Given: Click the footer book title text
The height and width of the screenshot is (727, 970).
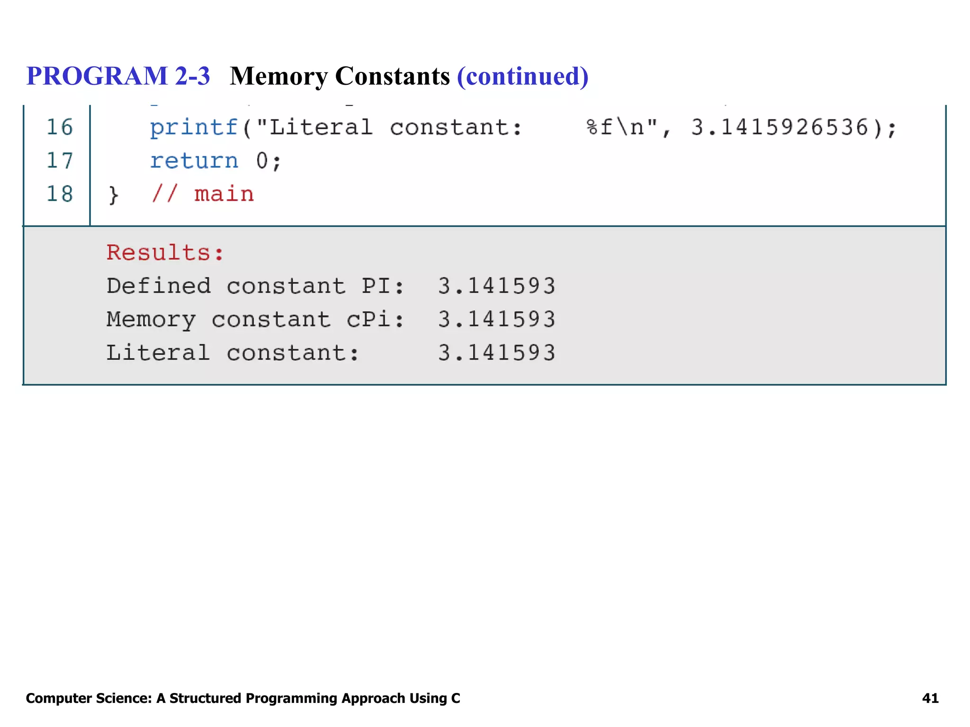Looking at the screenshot, I should [x=242, y=698].
